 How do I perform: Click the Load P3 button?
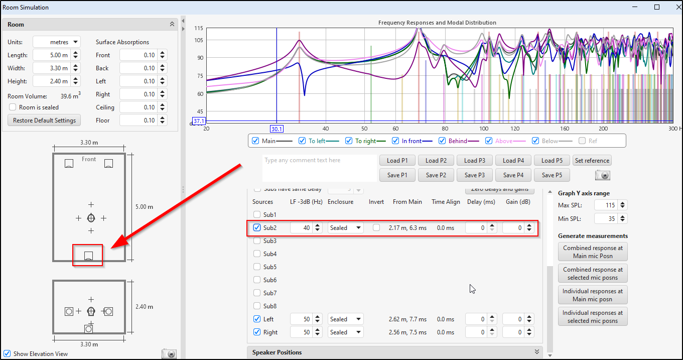pyautogui.click(x=474, y=161)
